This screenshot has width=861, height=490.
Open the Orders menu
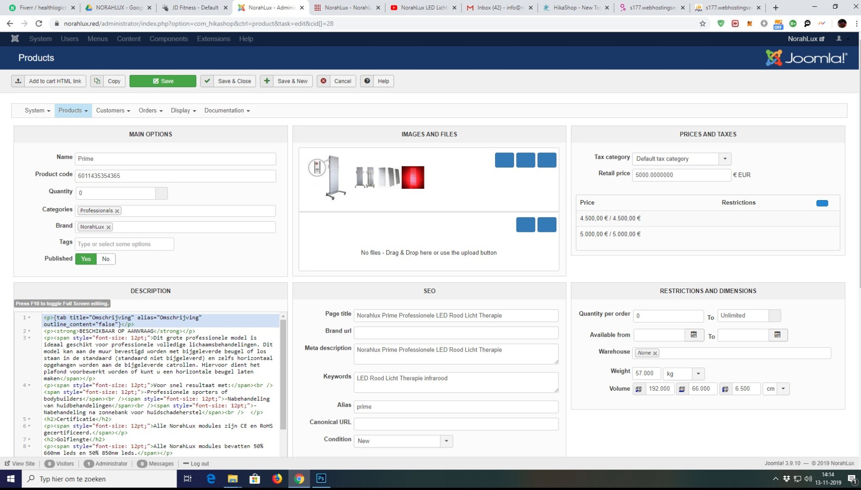[x=150, y=111]
